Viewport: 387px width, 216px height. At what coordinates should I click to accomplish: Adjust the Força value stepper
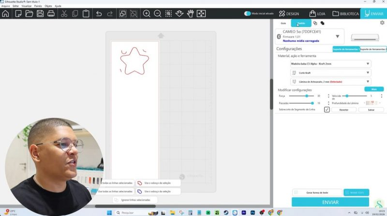(328, 96)
